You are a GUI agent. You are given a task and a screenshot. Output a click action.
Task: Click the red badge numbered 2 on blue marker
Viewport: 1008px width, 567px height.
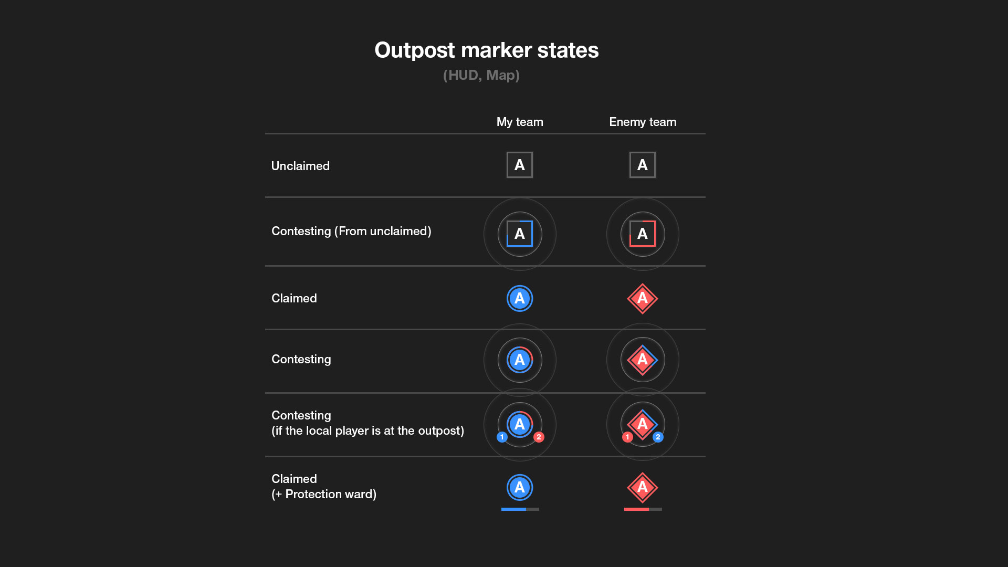tap(539, 437)
